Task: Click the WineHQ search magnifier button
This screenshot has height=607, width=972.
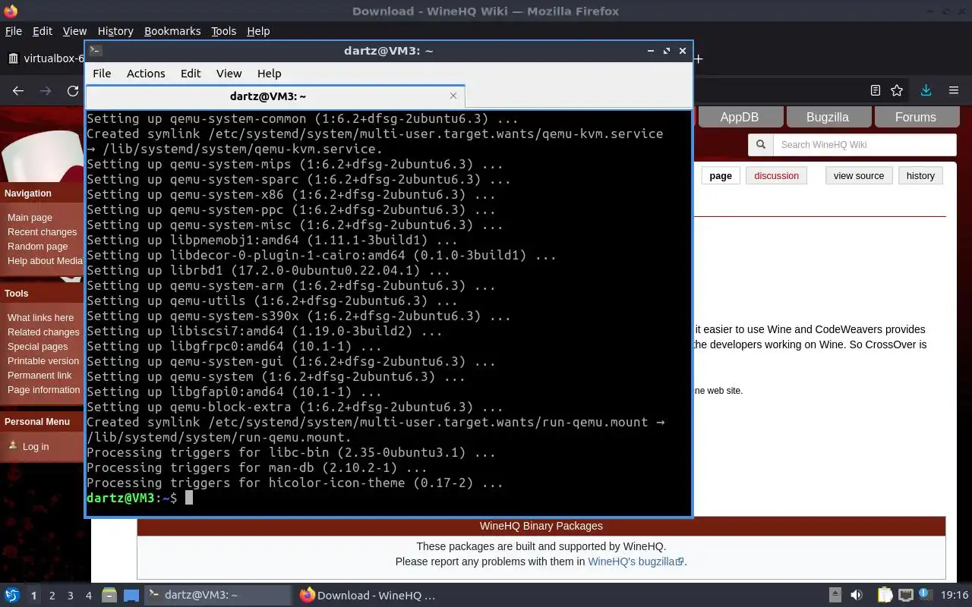Action: [760, 145]
